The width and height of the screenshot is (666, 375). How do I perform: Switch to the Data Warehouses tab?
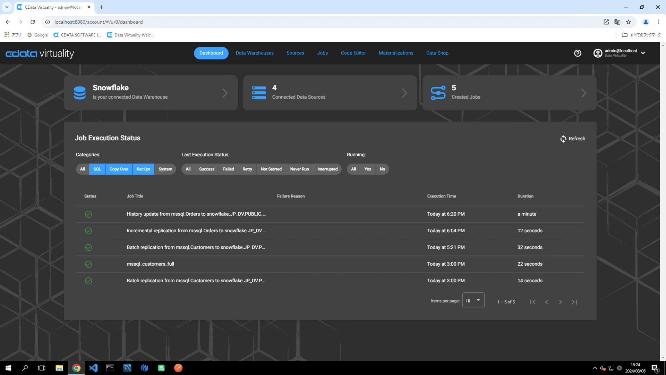[255, 53]
